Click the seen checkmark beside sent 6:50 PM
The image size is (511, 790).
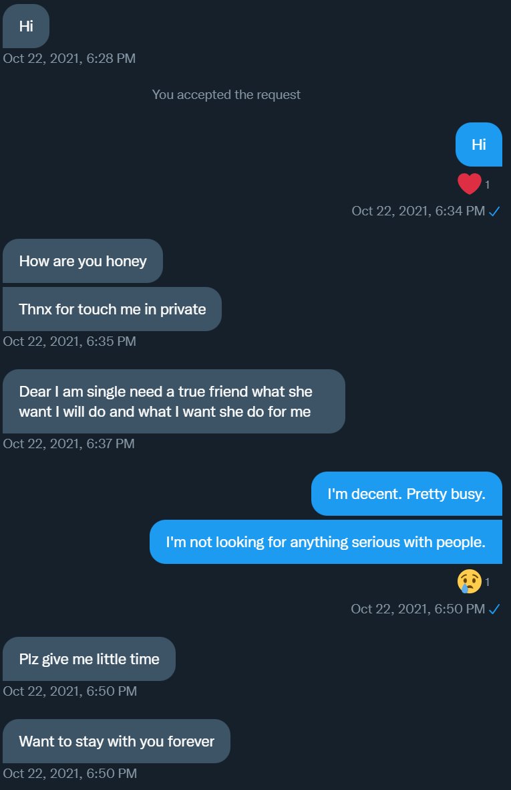(494, 609)
